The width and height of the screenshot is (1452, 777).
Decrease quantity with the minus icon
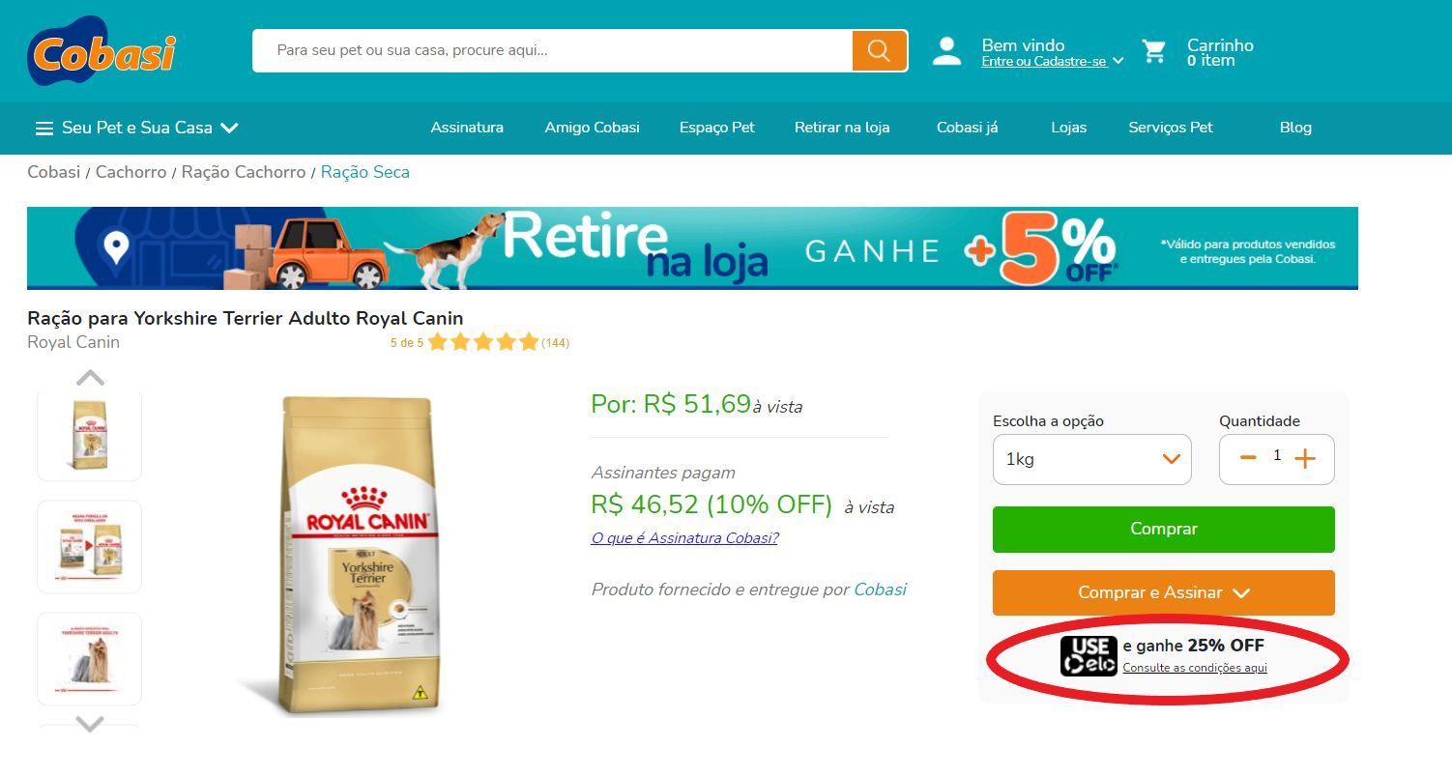click(x=1248, y=458)
